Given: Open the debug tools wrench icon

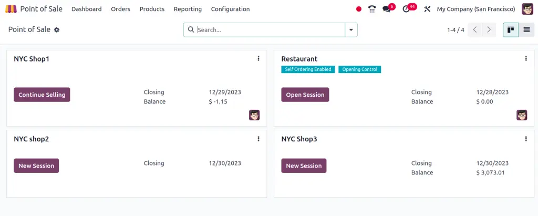Looking at the screenshot, I should coord(427,9).
